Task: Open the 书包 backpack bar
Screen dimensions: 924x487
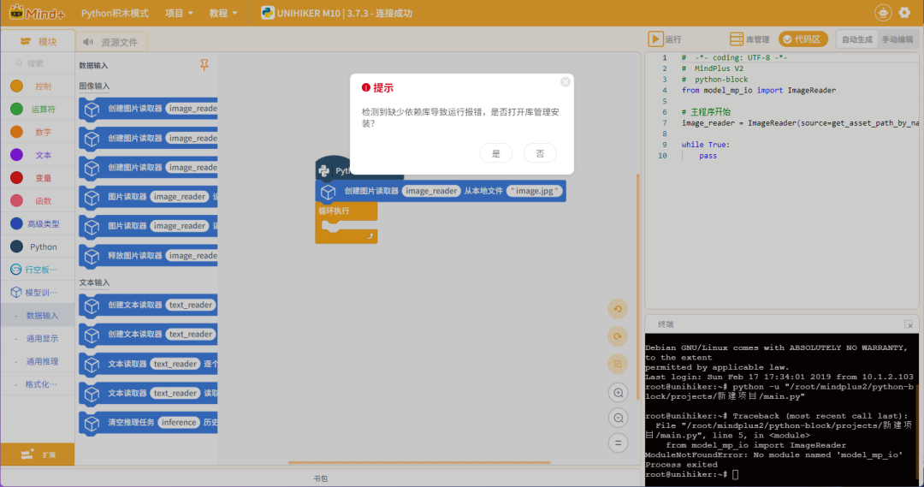Action: pos(321,478)
